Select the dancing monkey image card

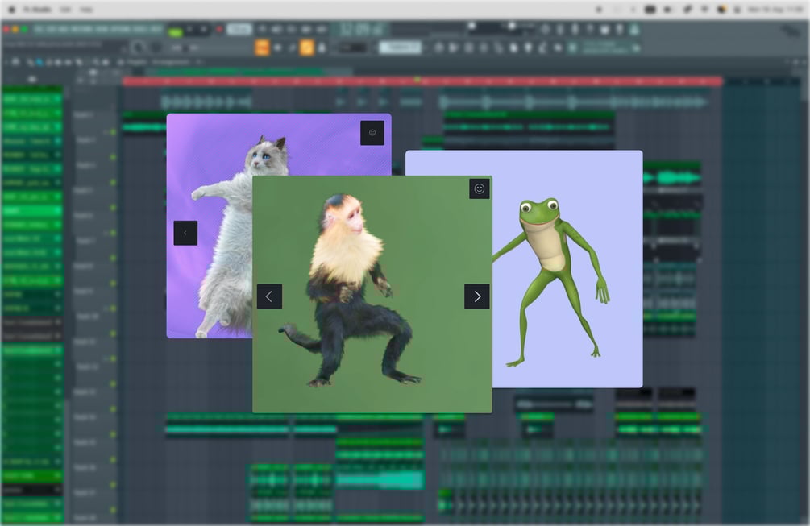372,294
